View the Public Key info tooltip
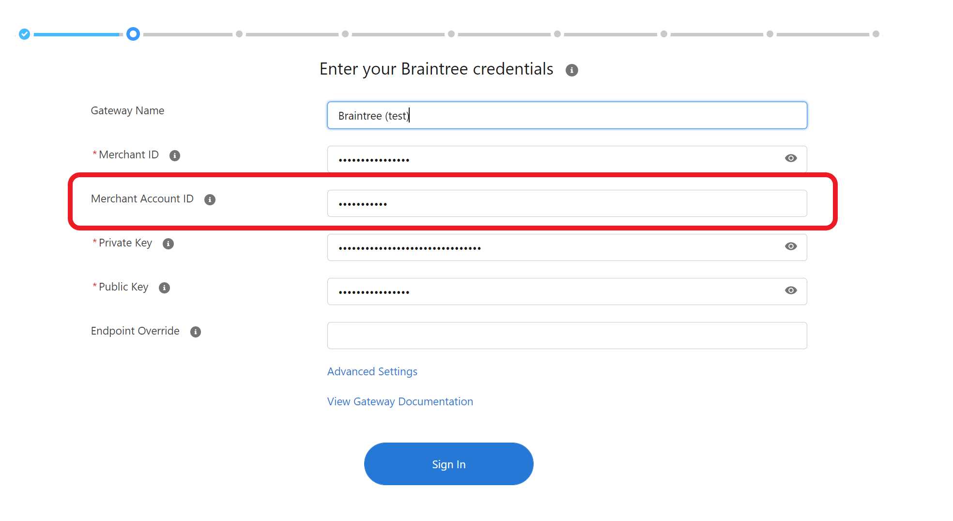The width and height of the screenshot is (953, 521). click(164, 288)
